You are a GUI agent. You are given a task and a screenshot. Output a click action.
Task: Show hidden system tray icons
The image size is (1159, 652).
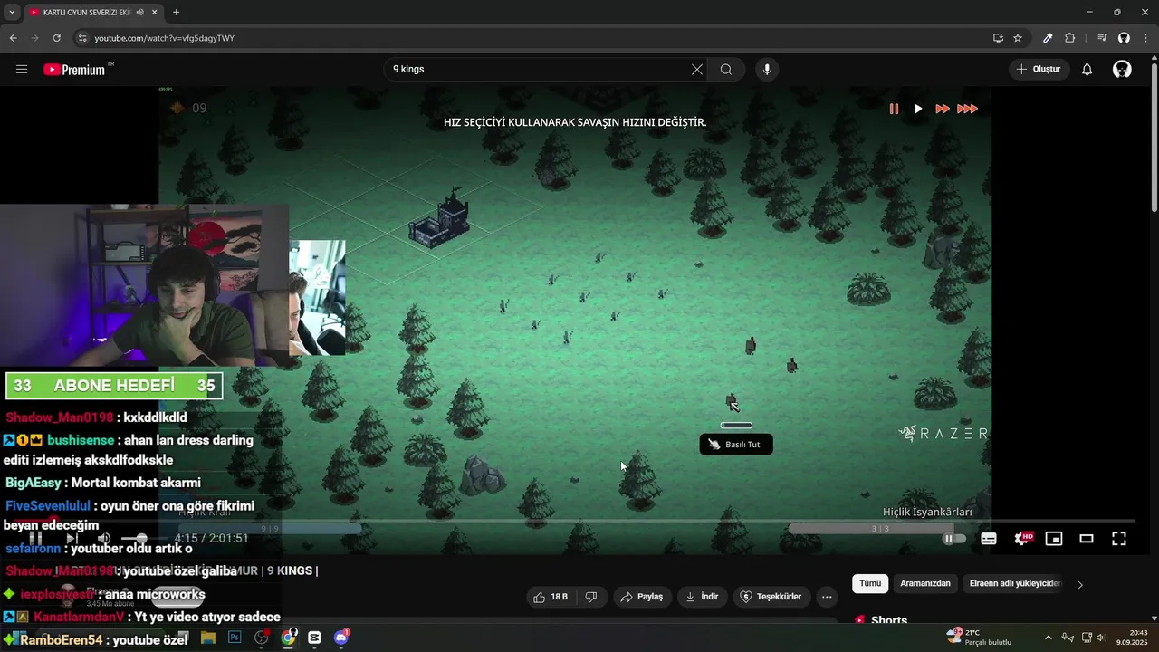[1049, 638]
